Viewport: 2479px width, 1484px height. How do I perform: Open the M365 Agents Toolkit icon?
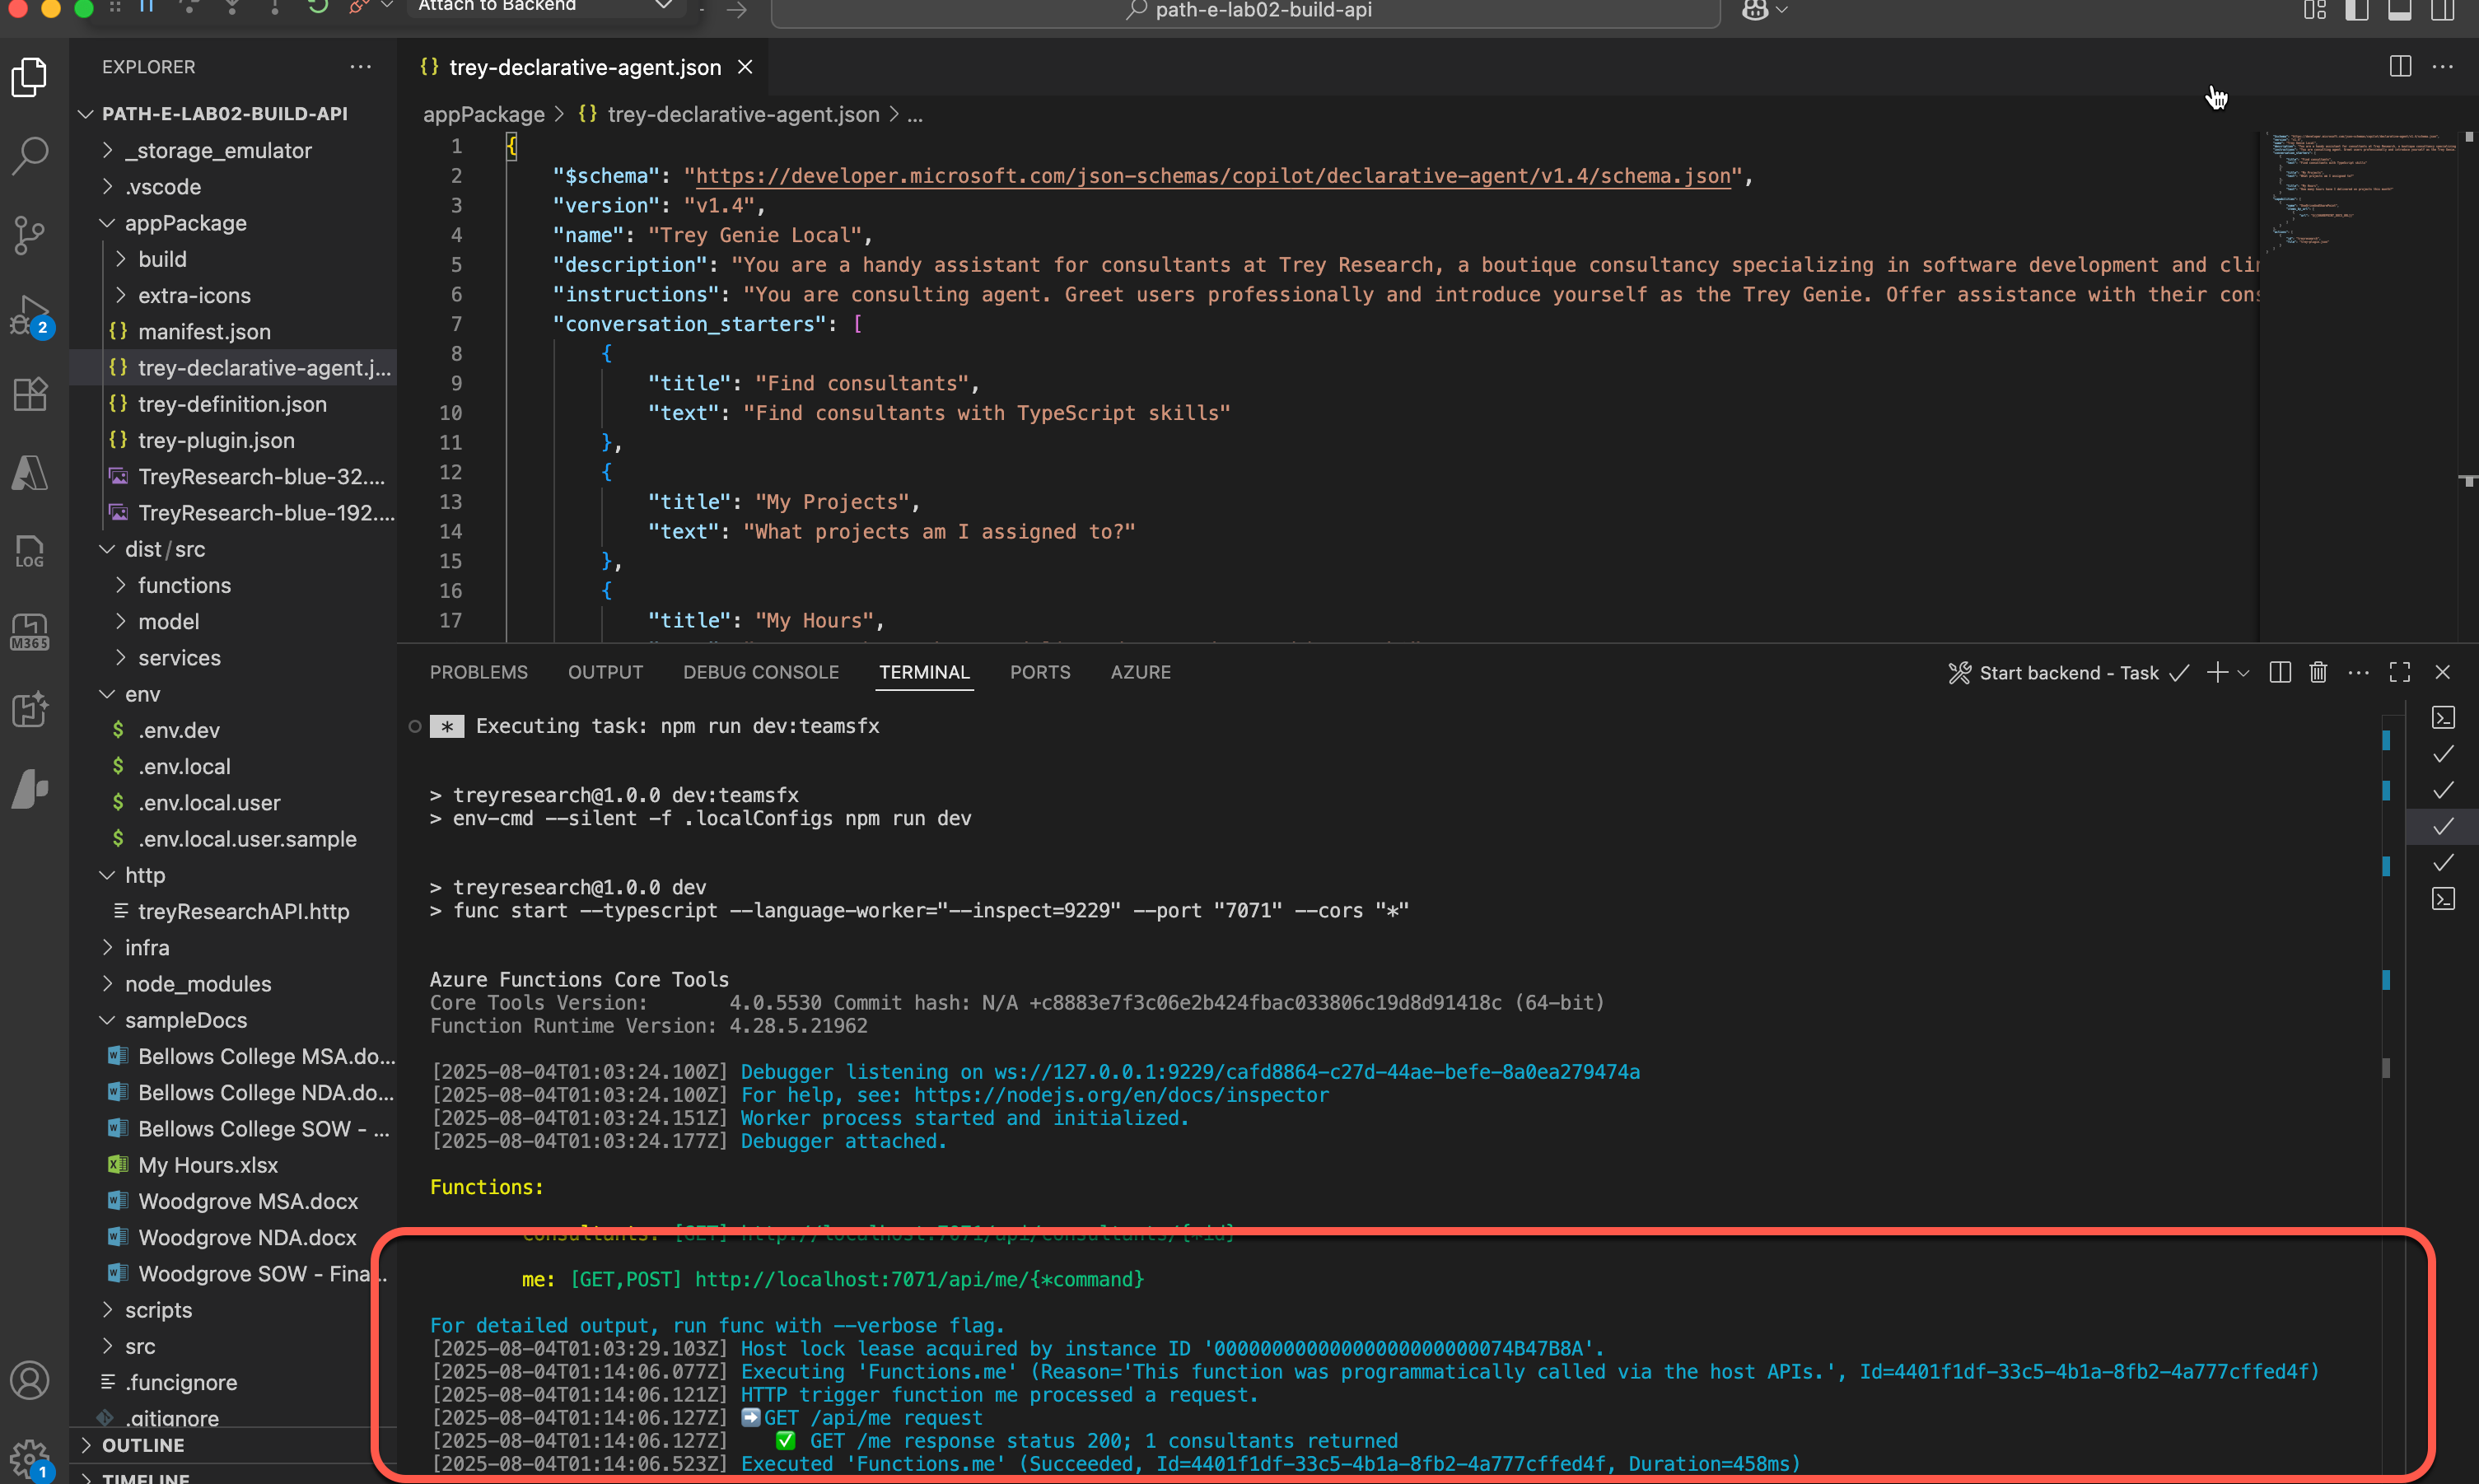(x=30, y=631)
